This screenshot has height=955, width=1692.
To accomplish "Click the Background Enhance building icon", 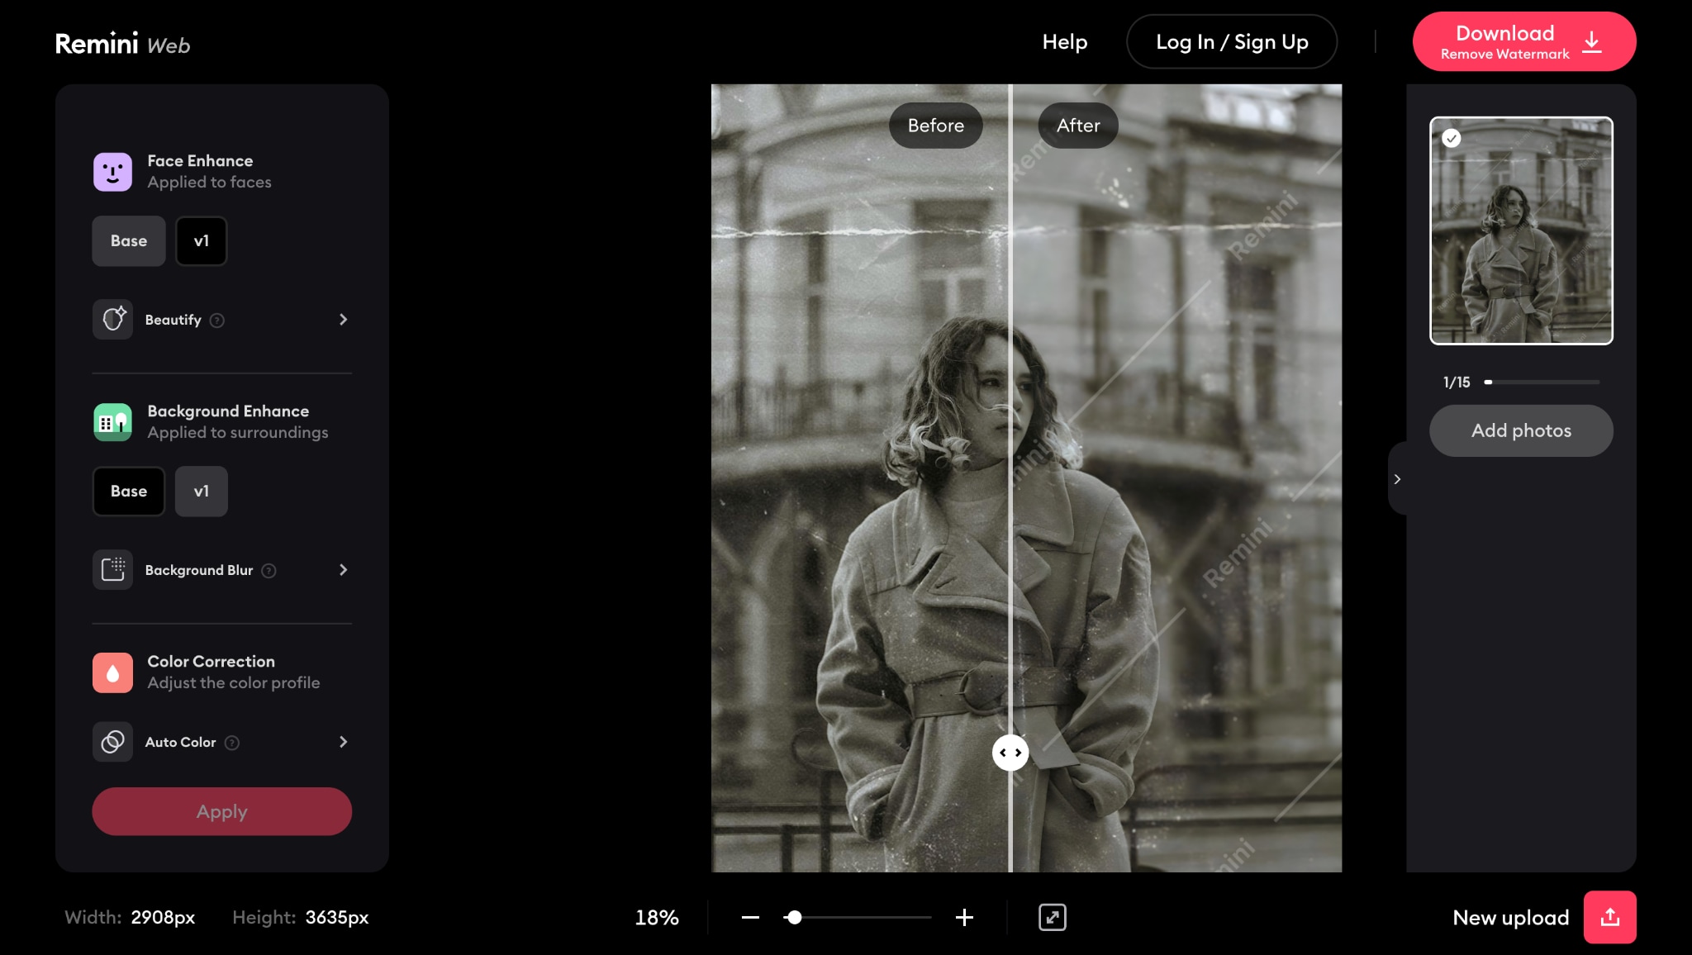I will [112, 422].
